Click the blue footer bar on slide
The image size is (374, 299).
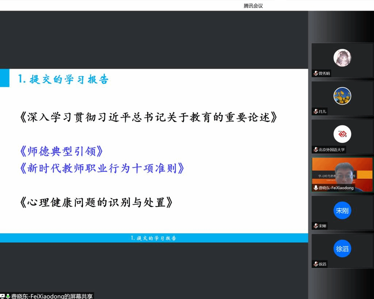pos(154,238)
